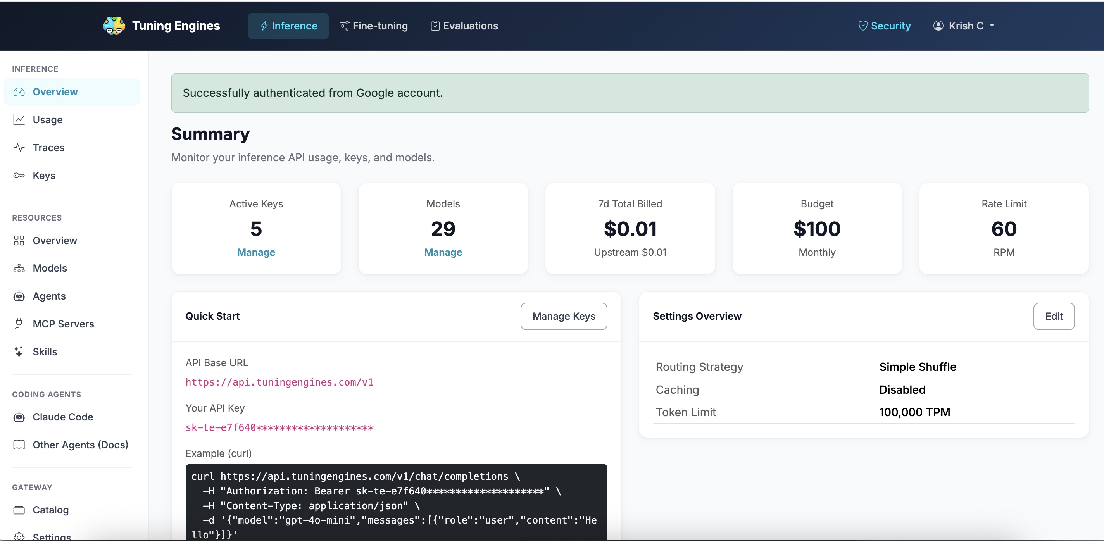Click the clipboard icon beside Evaluations
This screenshot has height=541, width=1104.
pyautogui.click(x=435, y=26)
